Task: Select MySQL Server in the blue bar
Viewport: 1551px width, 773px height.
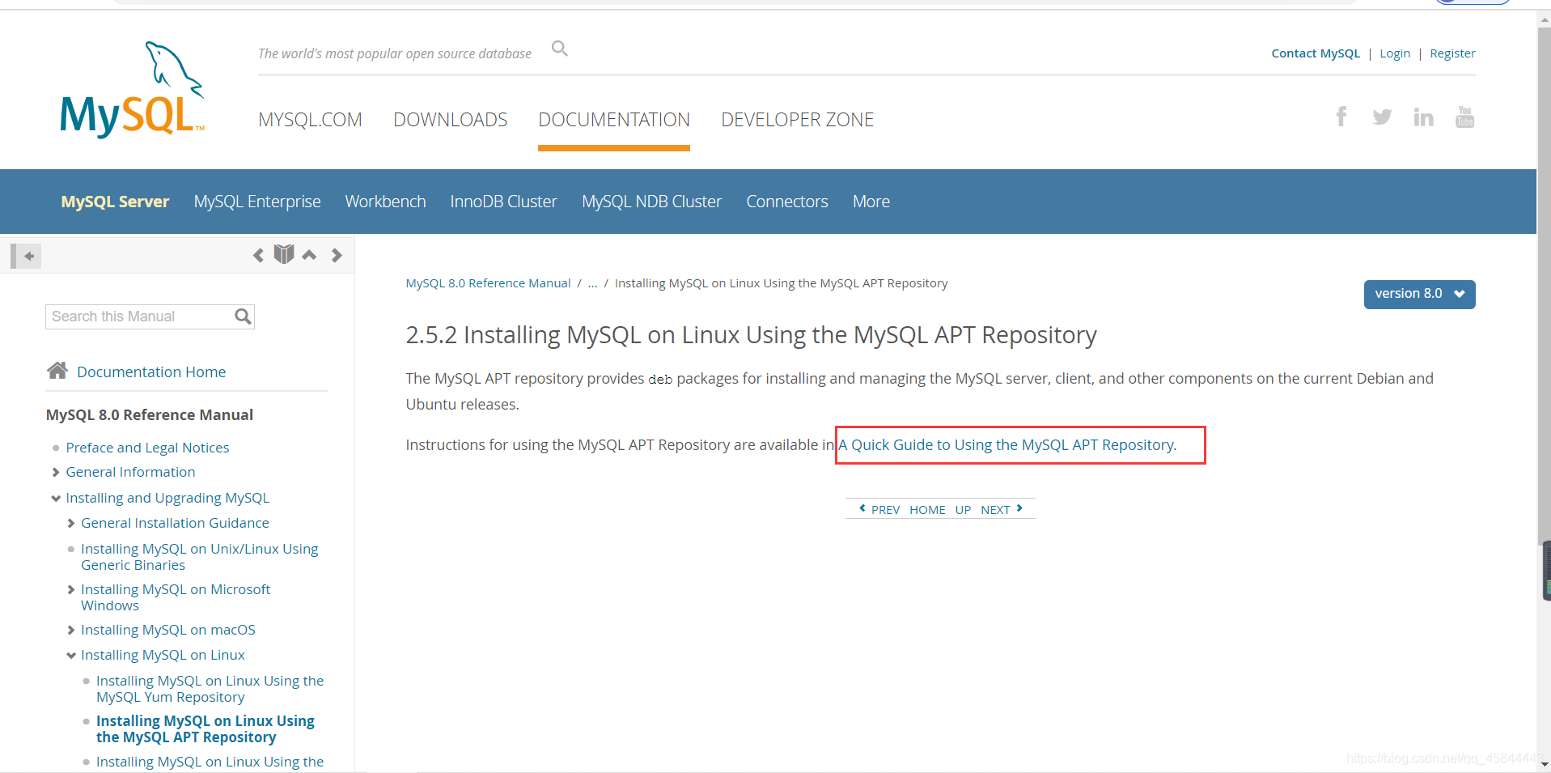Action: pos(115,202)
